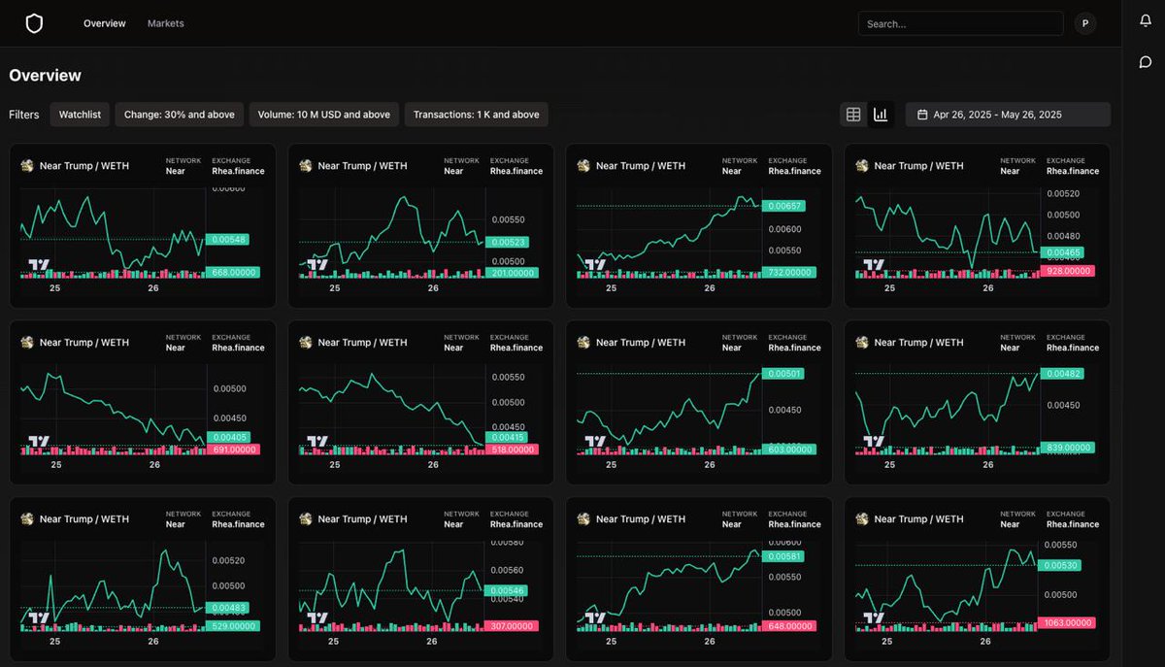Click Rhea.finance on card priced 0.00483
Viewport: 1165px width, 667px height.
point(238,524)
